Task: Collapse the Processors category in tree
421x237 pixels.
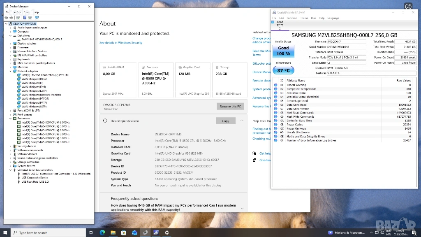Action: [11, 118]
